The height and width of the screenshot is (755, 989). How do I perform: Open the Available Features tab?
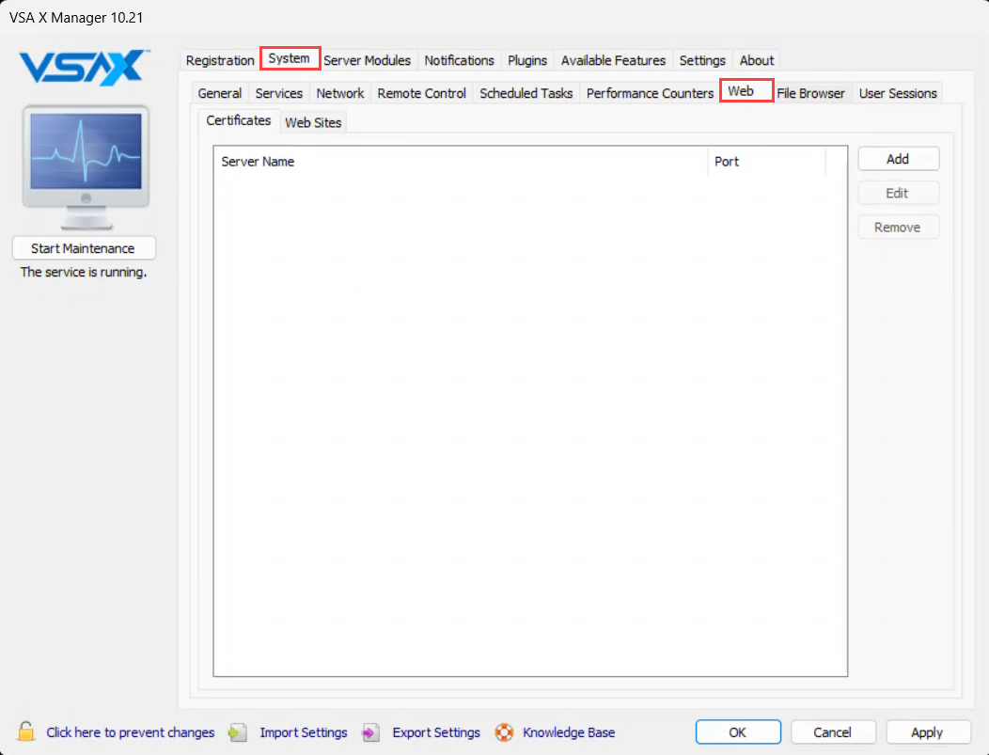(x=613, y=60)
